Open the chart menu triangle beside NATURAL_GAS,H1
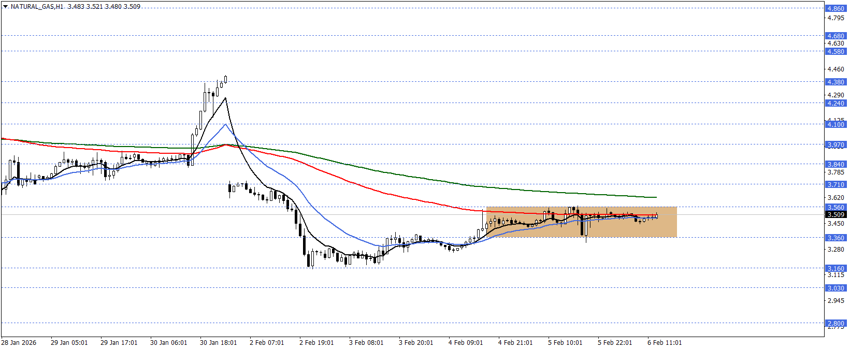The width and height of the screenshot is (850, 349). [5, 7]
